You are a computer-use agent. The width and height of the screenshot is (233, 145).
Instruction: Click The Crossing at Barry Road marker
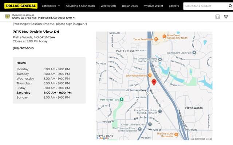point(160,59)
